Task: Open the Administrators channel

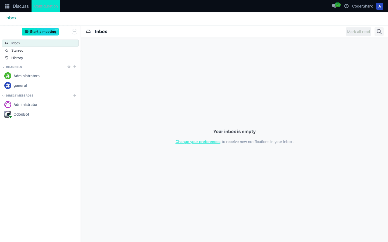Action: (x=40, y=76)
